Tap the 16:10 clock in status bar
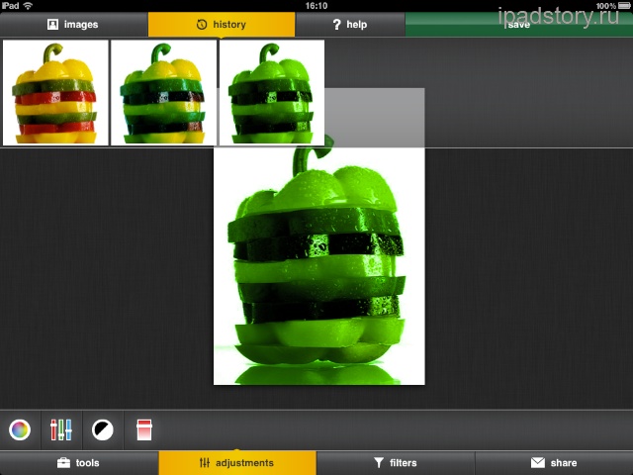 tap(316, 6)
